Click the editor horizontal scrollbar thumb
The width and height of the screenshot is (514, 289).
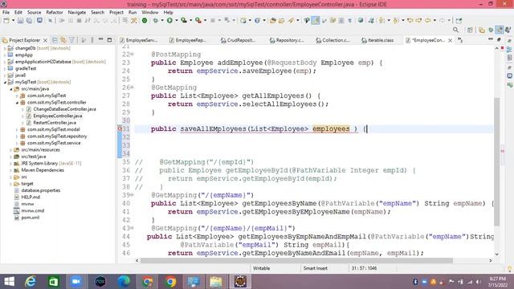tap(296, 261)
